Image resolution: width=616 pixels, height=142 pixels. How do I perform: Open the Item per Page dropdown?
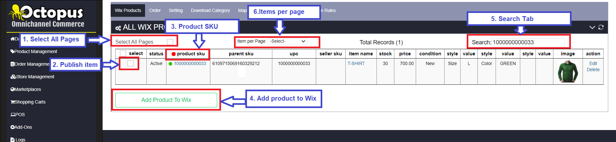287,41
